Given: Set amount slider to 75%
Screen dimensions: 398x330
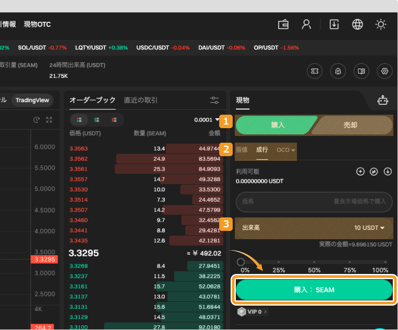Looking at the screenshot, I should click(x=350, y=262).
